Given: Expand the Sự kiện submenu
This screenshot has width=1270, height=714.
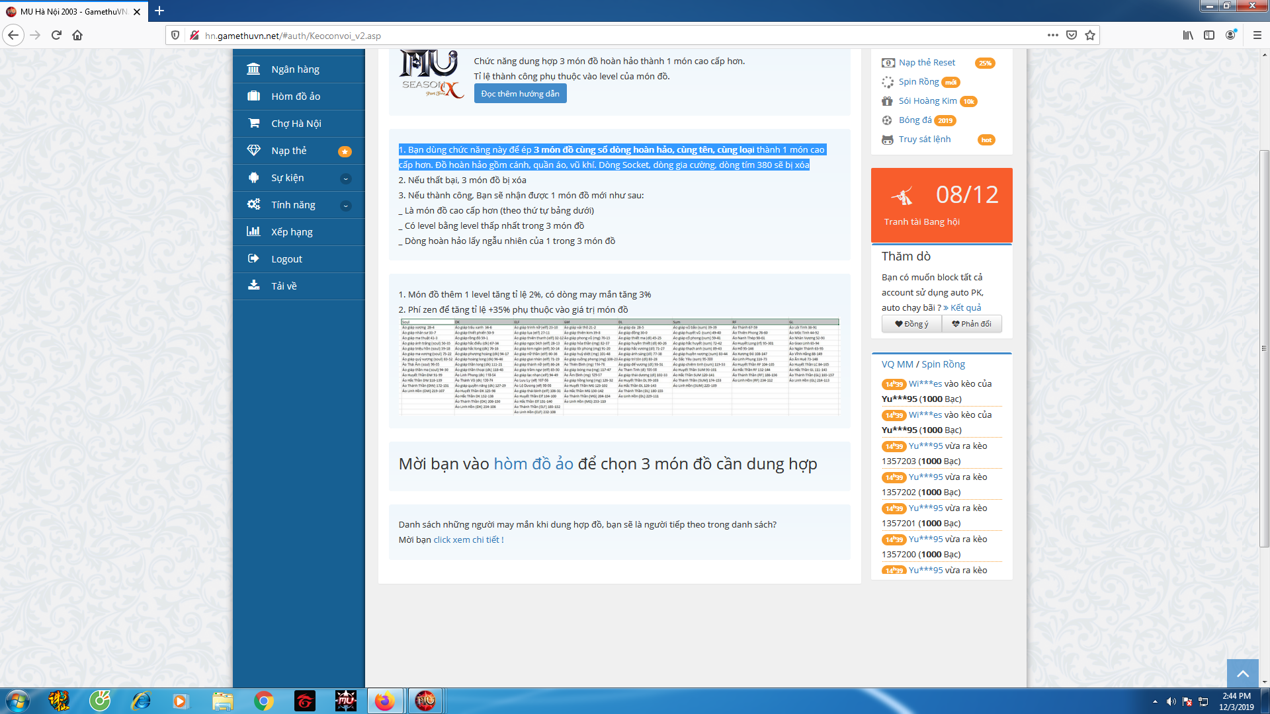Looking at the screenshot, I should [345, 178].
